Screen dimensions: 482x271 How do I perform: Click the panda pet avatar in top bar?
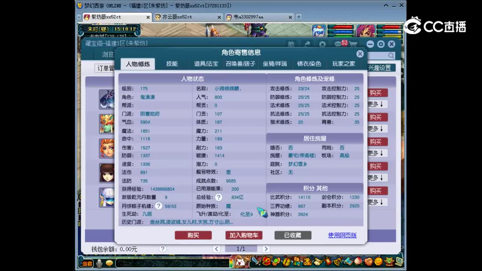coord(319,31)
